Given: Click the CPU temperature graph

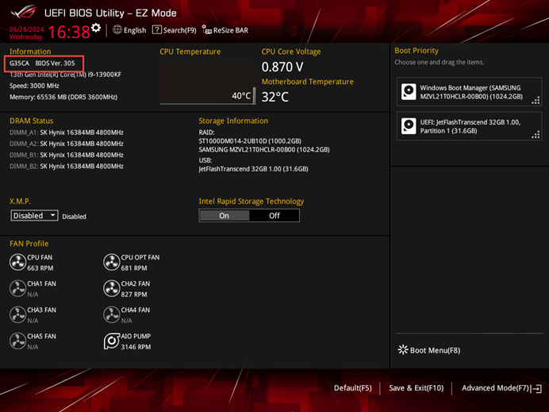Looking at the screenshot, I should coord(208,83).
